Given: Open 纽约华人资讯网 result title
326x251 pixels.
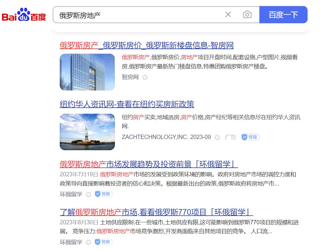Looking at the screenshot, I should click(x=127, y=104).
